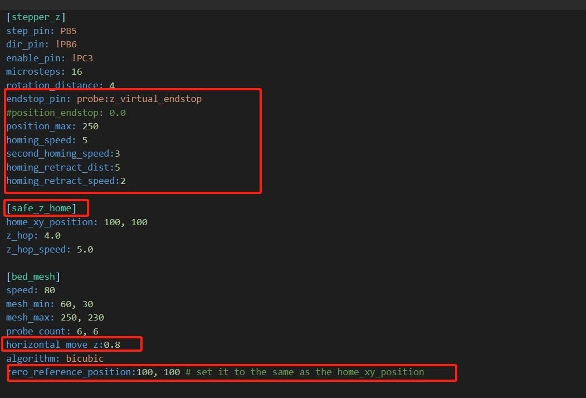Image resolution: width=586 pixels, height=398 pixels.
Task: Select the z_hop value 4.0
Action: point(52,235)
